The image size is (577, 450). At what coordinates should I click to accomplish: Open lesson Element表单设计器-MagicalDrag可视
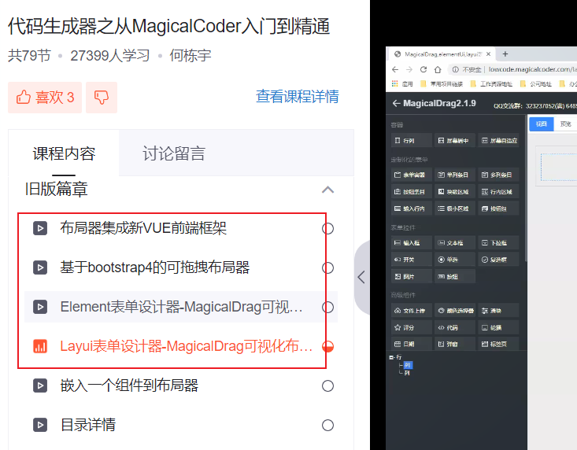pos(181,307)
